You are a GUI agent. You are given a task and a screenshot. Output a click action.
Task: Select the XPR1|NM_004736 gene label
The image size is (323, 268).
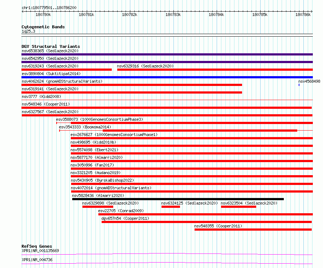coord(37,260)
